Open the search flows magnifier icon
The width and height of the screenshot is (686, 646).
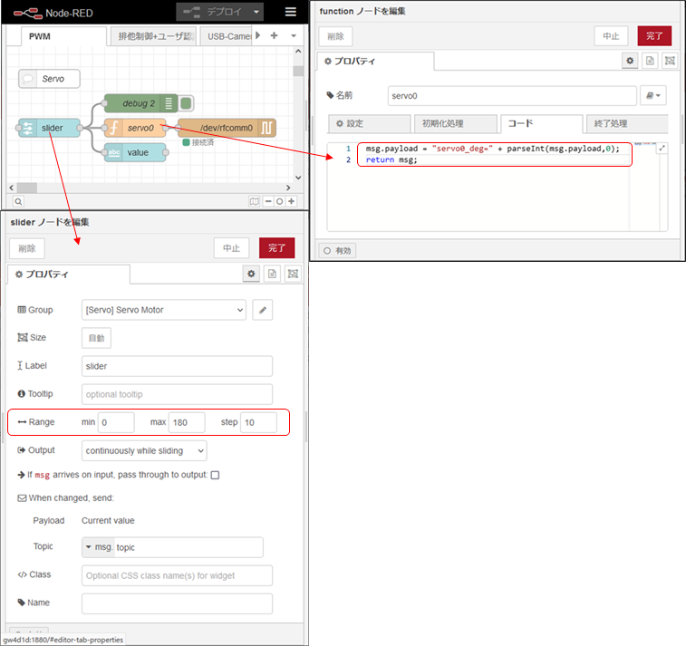pos(18,201)
